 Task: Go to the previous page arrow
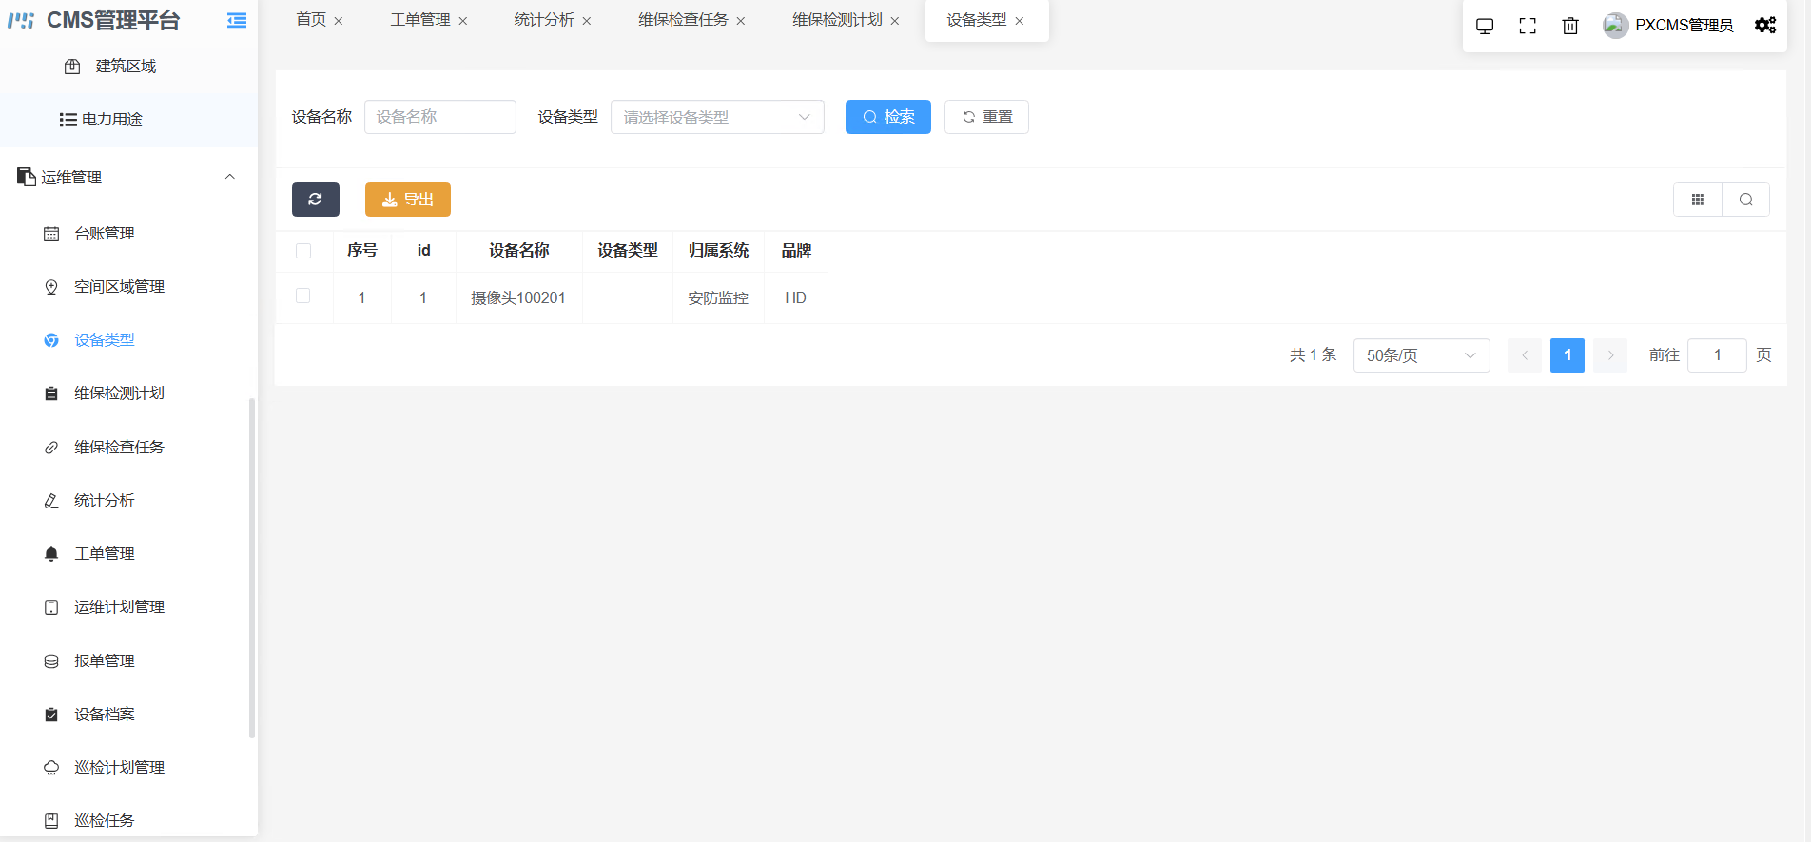1525,355
